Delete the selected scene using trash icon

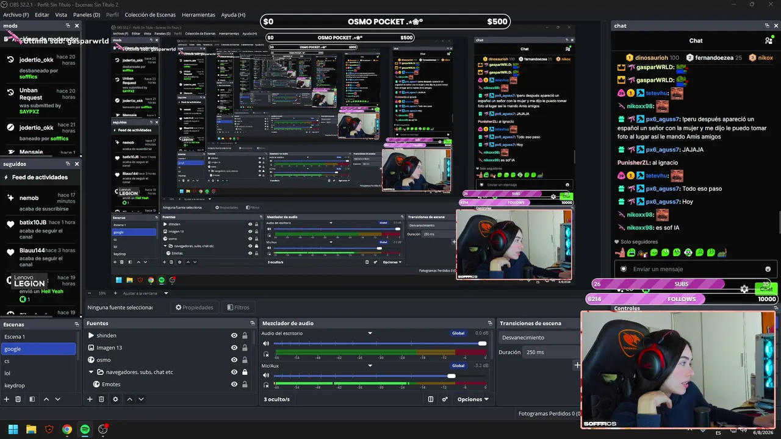18,399
